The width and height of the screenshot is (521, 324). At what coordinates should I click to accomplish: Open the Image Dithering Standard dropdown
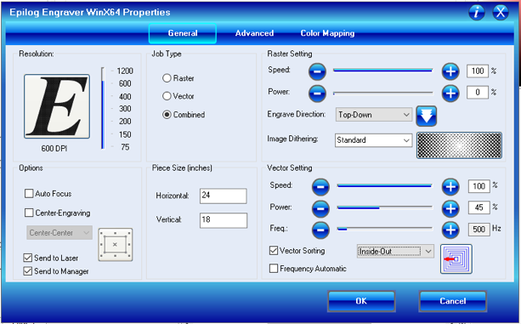click(x=373, y=140)
